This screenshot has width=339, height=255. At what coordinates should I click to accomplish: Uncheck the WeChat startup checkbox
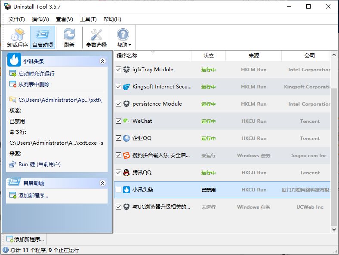pos(118,121)
